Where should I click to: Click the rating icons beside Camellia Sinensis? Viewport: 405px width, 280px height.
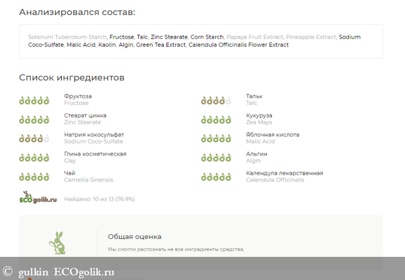[34, 177]
